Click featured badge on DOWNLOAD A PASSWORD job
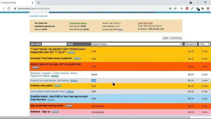 point(72,52)
